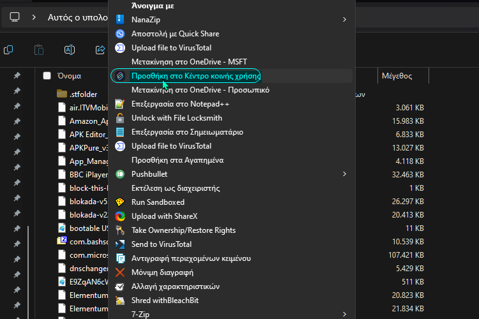Choose Επεξεργασία στο Notepad++
Viewport: 479px width, 319px height.
180,104
